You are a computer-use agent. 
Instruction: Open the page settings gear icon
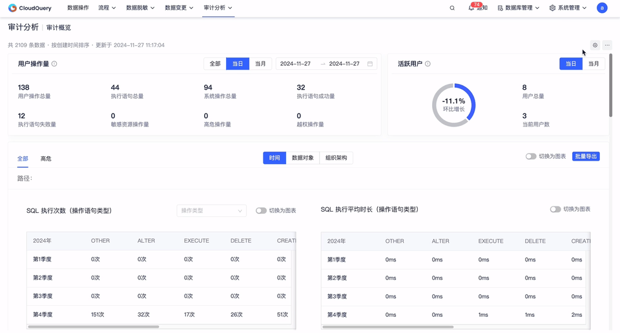click(x=595, y=45)
